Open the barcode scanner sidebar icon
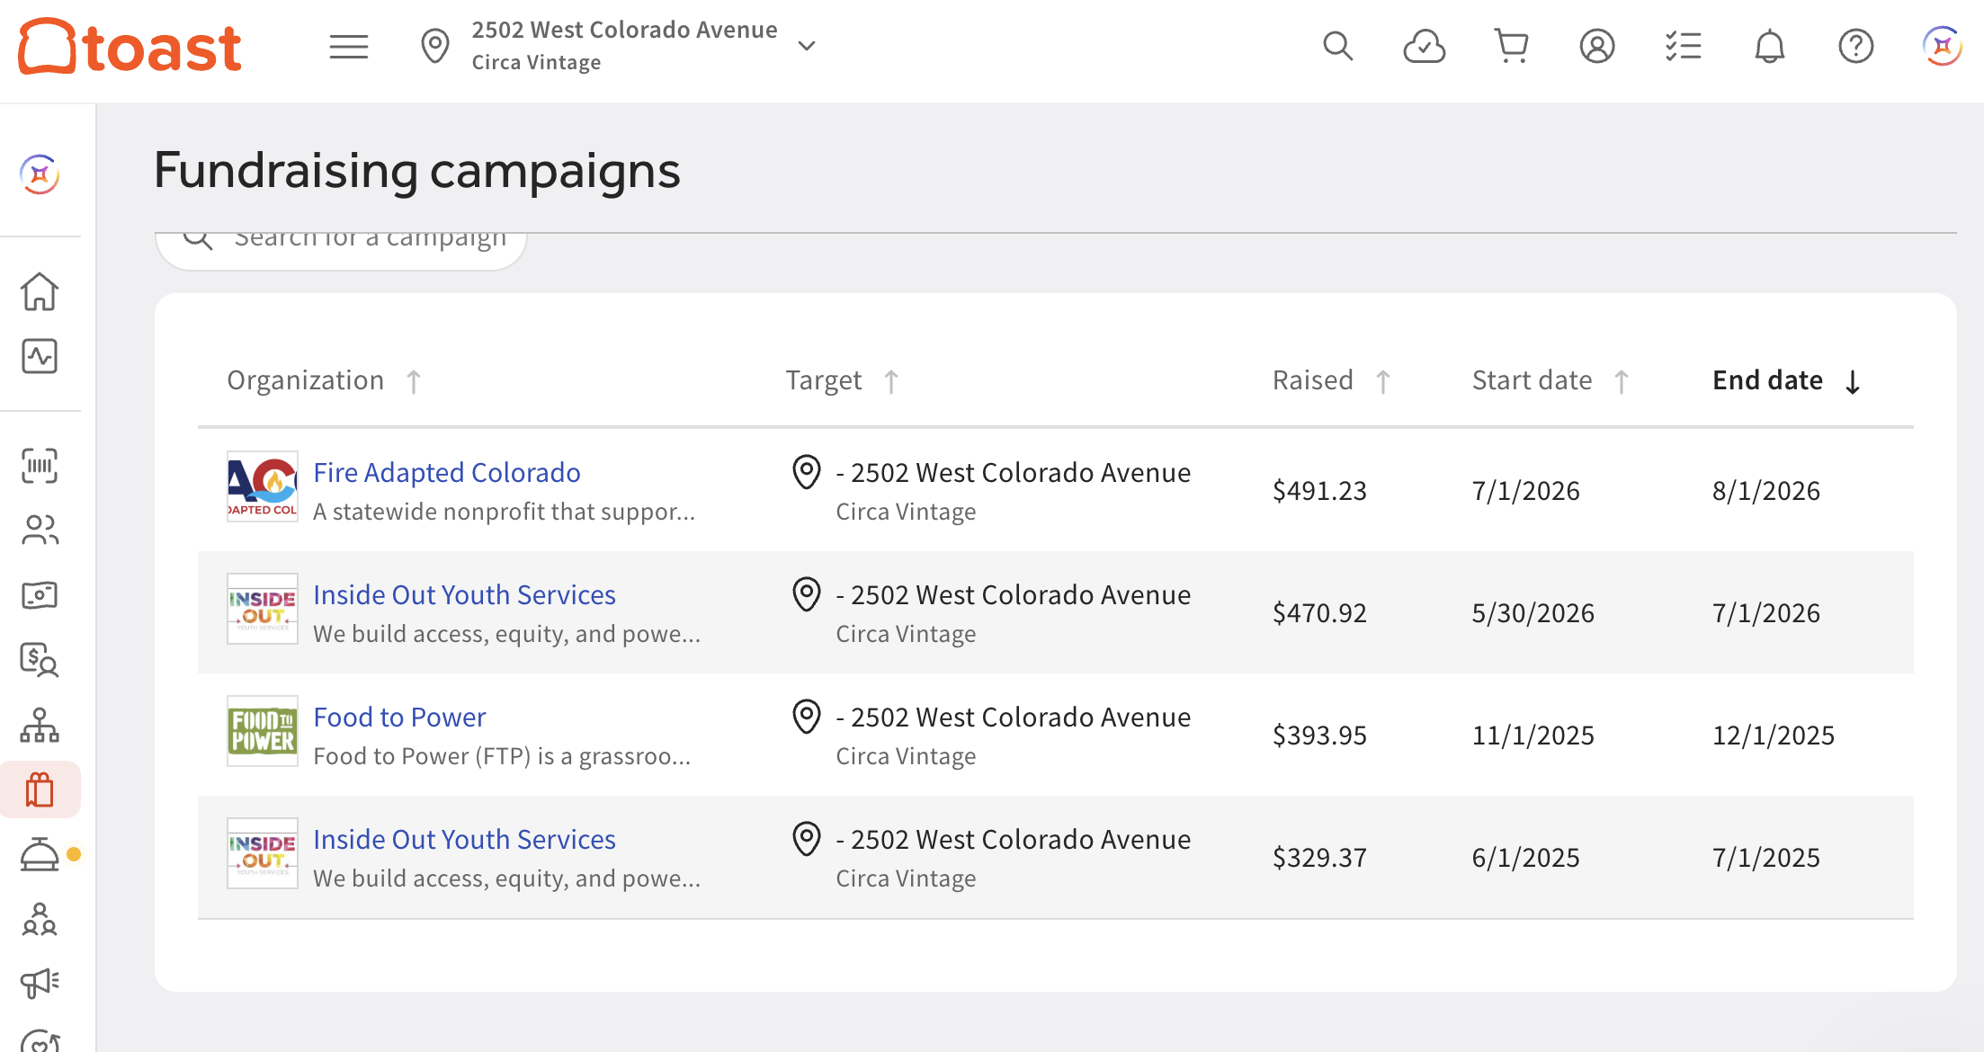The height and width of the screenshot is (1052, 1984). tap(40, 466)
